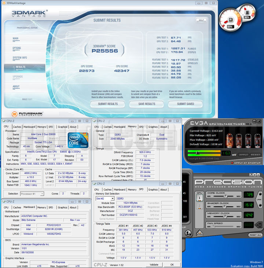This screenshot has height=268, width=264.
Task: Click the CPU-Z icon in the SPD tab window title
Action: [x=94, y=183]
